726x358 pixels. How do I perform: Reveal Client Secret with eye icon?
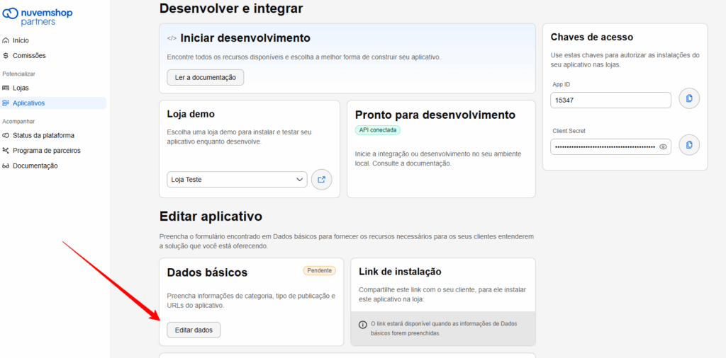point(663,147)
